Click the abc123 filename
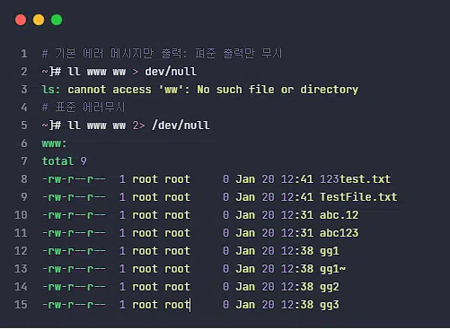The width and height of the screenshot is (450, 329). (x=339, y=233)
